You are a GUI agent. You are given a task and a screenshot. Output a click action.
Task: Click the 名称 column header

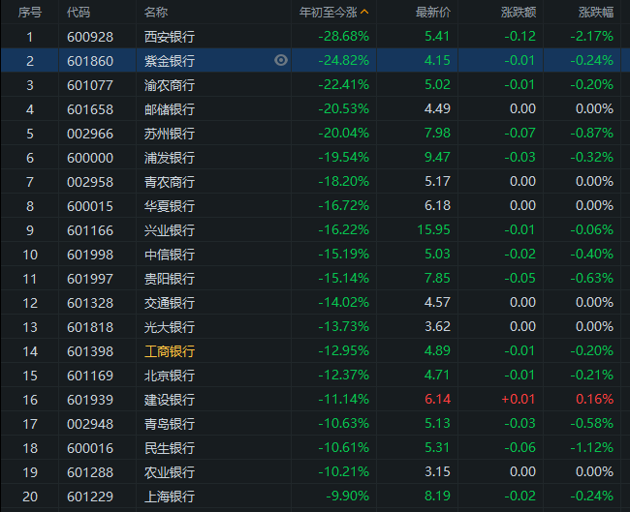(156, 13)
